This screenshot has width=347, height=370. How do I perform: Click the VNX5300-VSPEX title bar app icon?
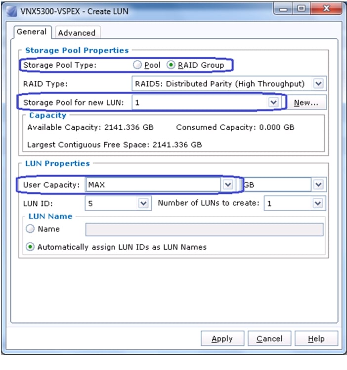[x=11, y=11]
